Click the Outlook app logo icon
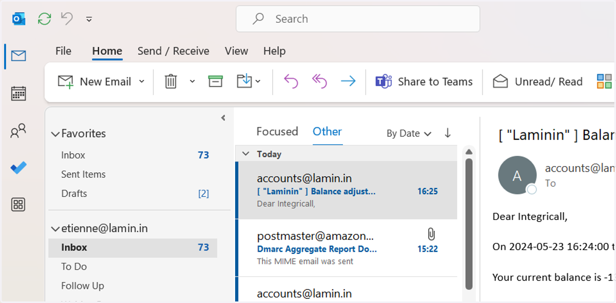Viewport: 616px width, 303px height. [x=19, y=19]
